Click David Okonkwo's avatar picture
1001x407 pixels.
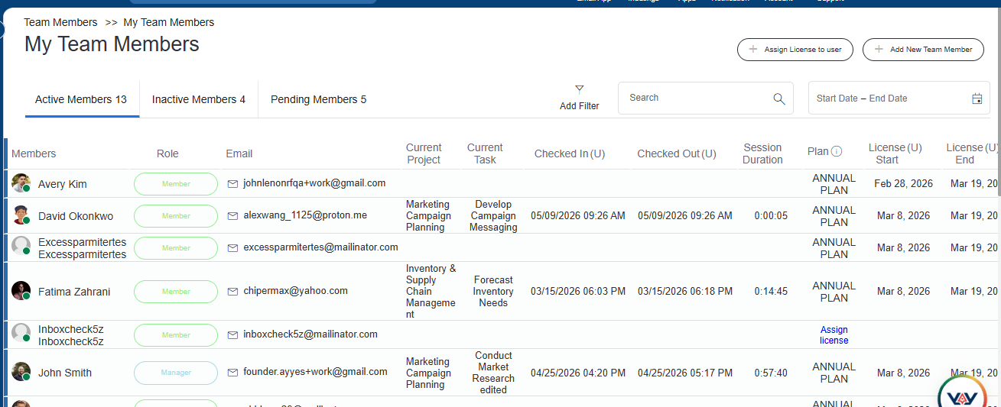pos(21,215)
